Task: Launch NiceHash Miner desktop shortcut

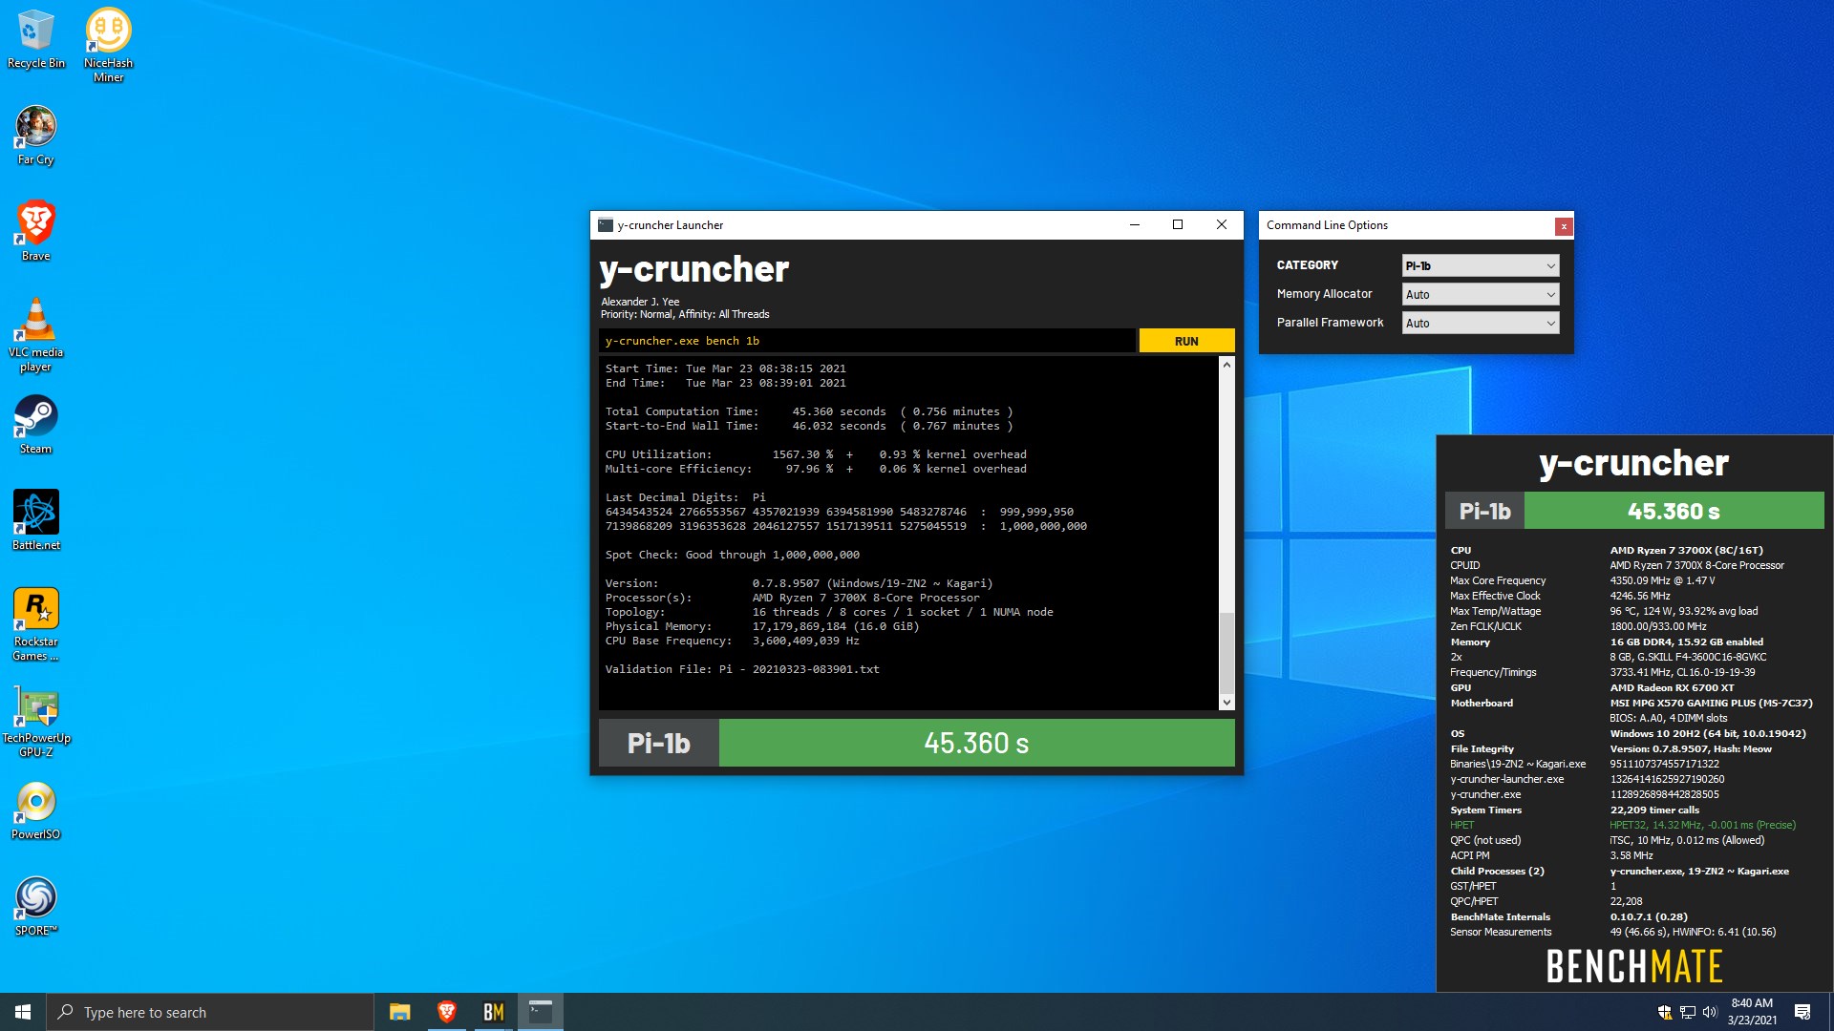Action: (108, 45)
